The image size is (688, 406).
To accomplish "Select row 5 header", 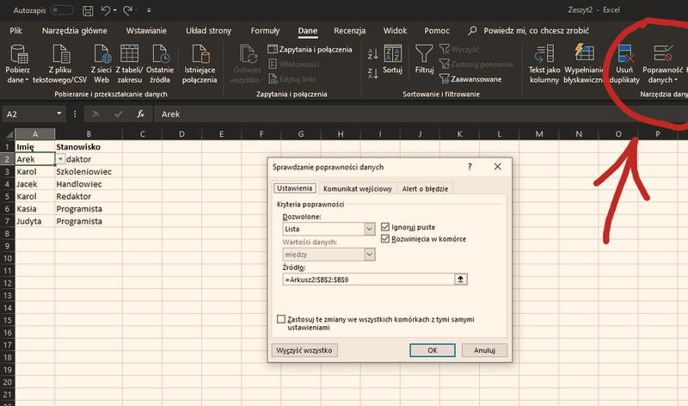I will [x=8, y=196].
